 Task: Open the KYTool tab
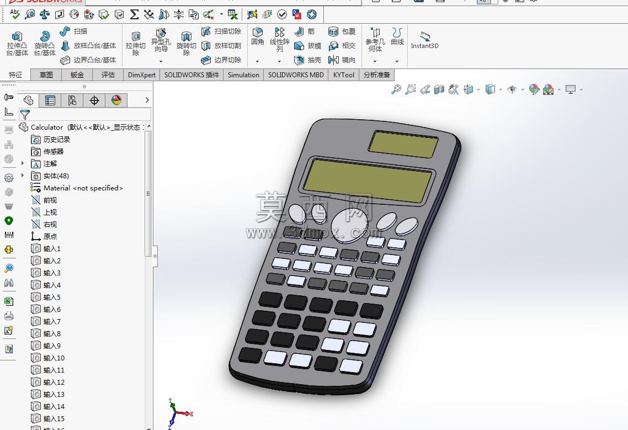pos(344,75)
